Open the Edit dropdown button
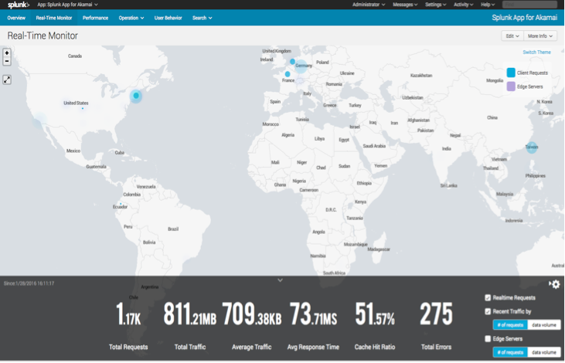This screenshot has height=363, width=565. [x=512, y=36]
